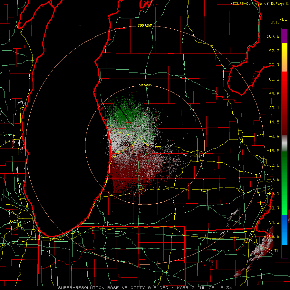Image resolution: width=290 pixels, height=290 pixels.
Task: Select the 30.1 velocity scale value
Action: [x=274, y=108]
